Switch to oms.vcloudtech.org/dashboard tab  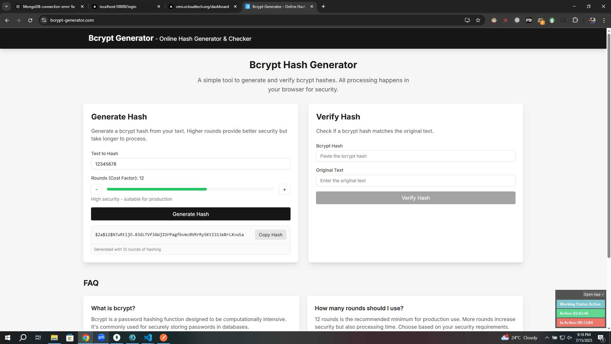(202, 6)
